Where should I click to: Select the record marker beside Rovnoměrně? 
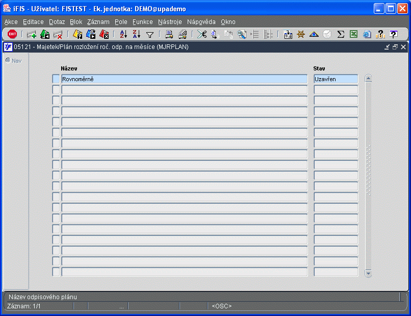[56, 79]
